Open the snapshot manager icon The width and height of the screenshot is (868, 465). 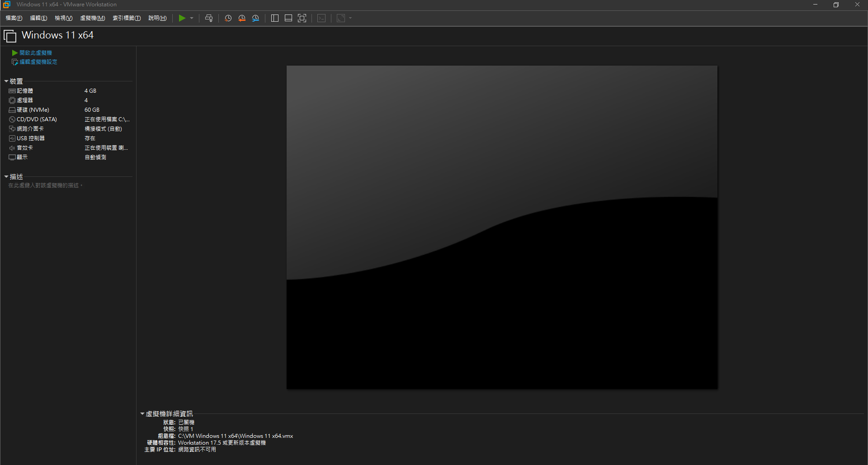click(x=255, y=18)
